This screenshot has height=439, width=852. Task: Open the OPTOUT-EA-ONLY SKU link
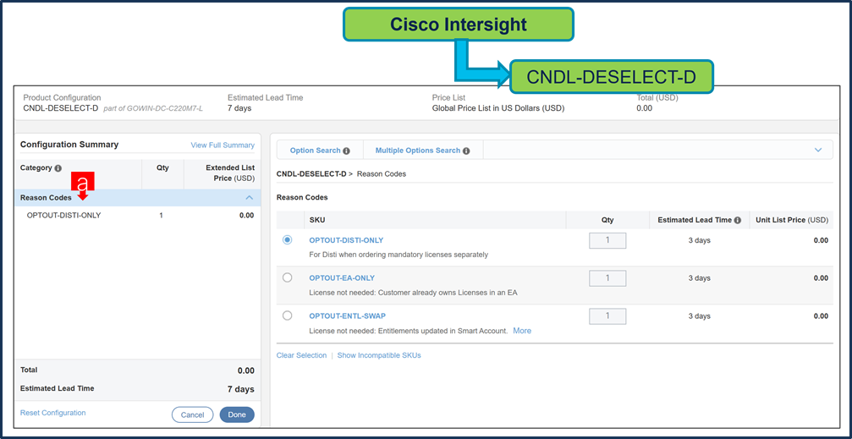point(342,278)
